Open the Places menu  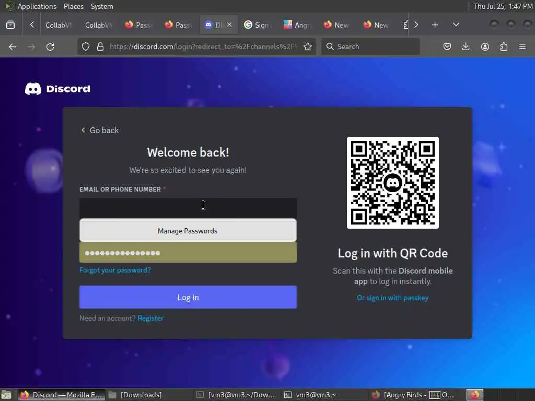point(73,6)
